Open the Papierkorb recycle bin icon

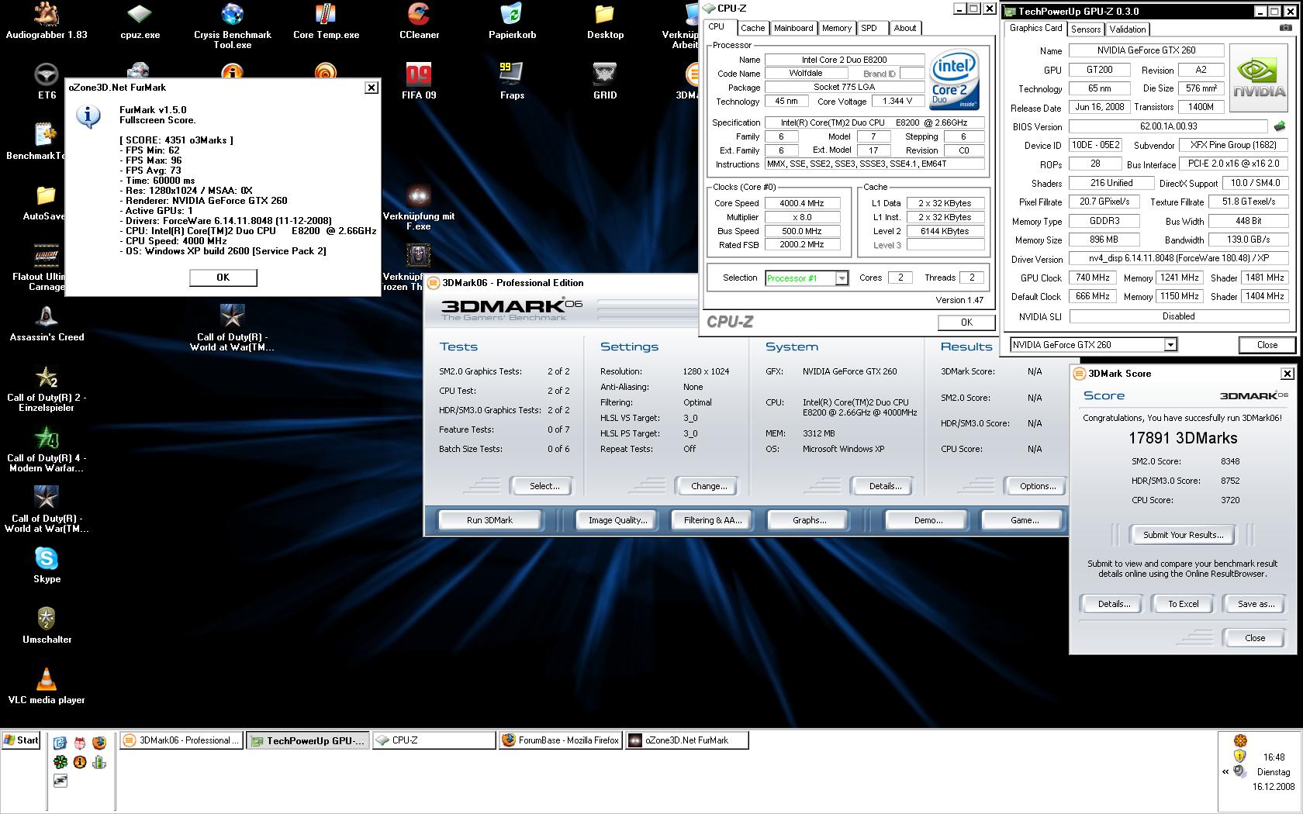(512, 21)
